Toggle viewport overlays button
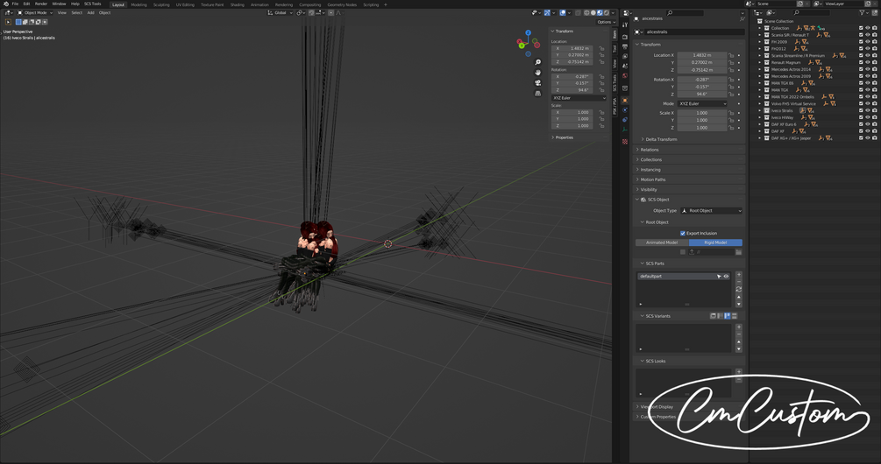The image size is (881, 464). [563, 12]
